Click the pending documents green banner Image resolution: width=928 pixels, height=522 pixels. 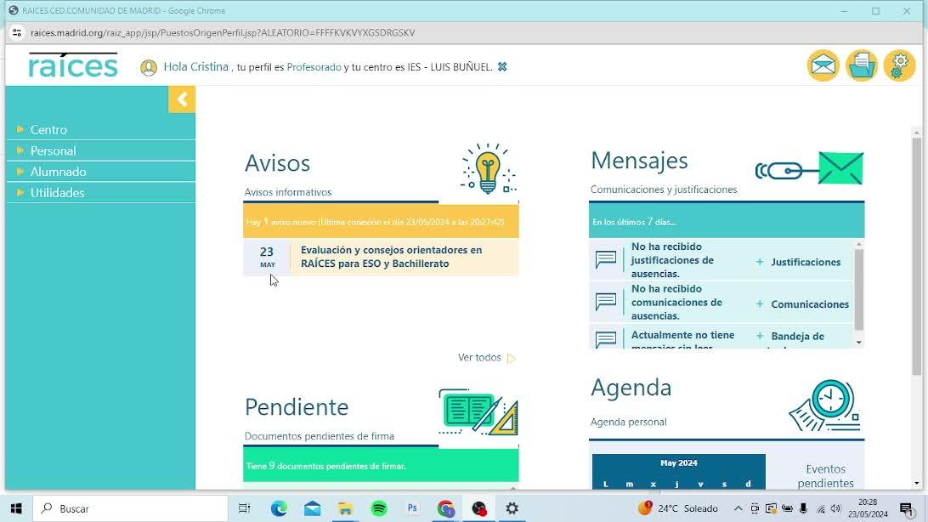tap(381, 466)
